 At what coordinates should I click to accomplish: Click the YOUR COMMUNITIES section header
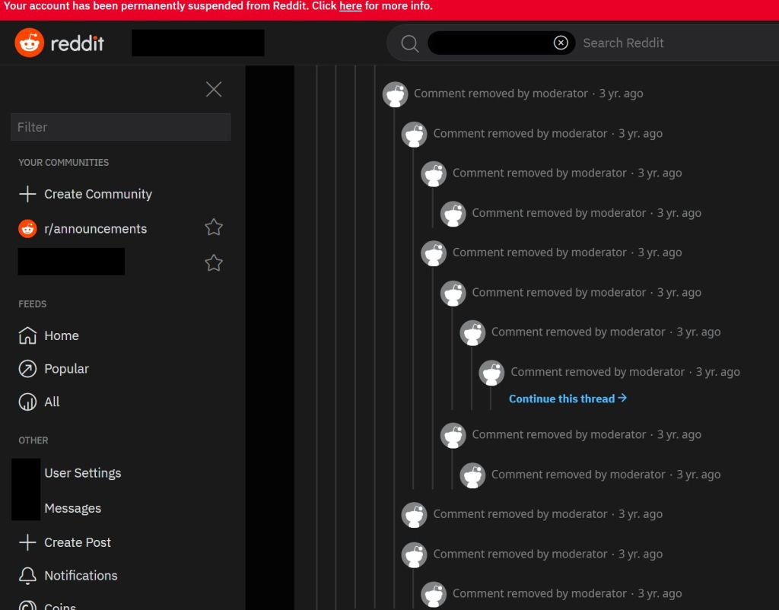click(64, 163)
